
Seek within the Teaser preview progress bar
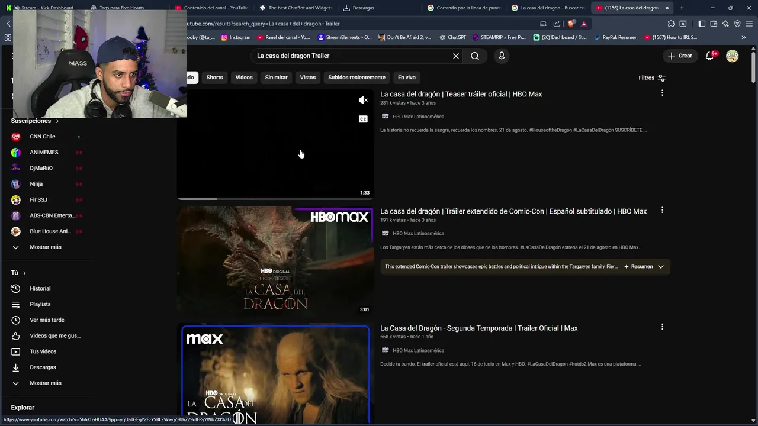click(275, 199)
